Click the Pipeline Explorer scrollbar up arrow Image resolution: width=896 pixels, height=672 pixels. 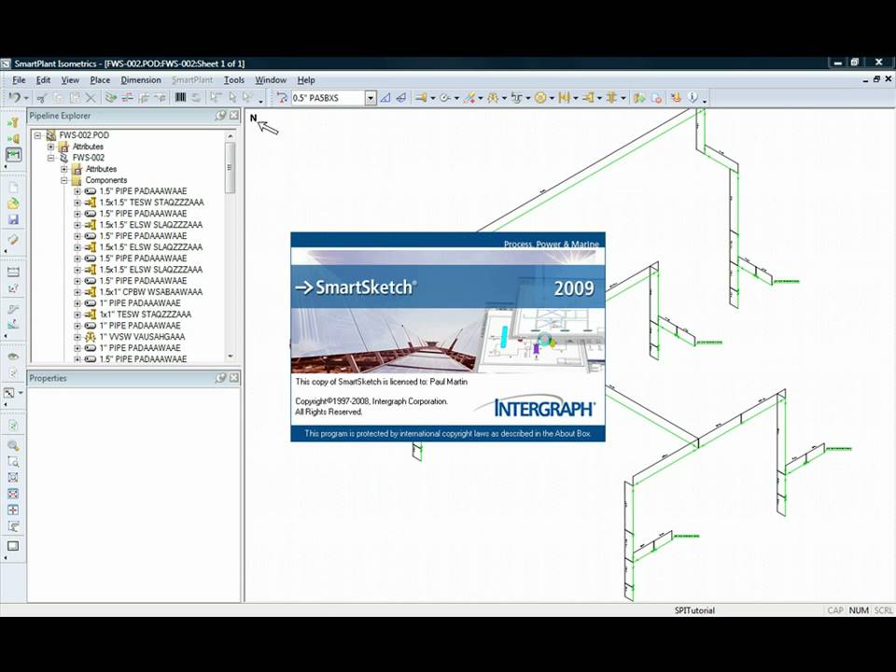click(x=231, y=136)
